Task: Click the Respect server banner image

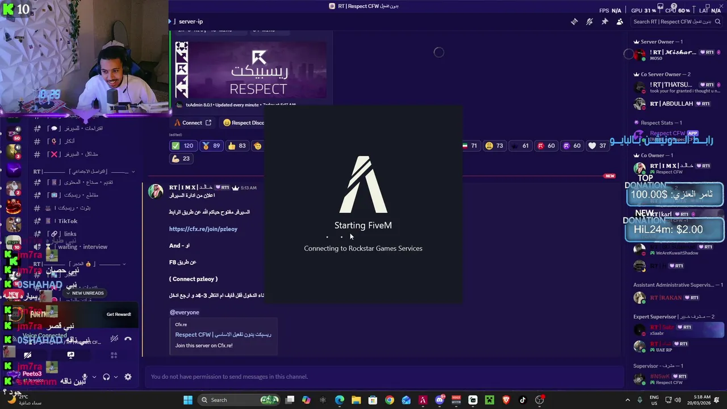Action: coord(250,69)
